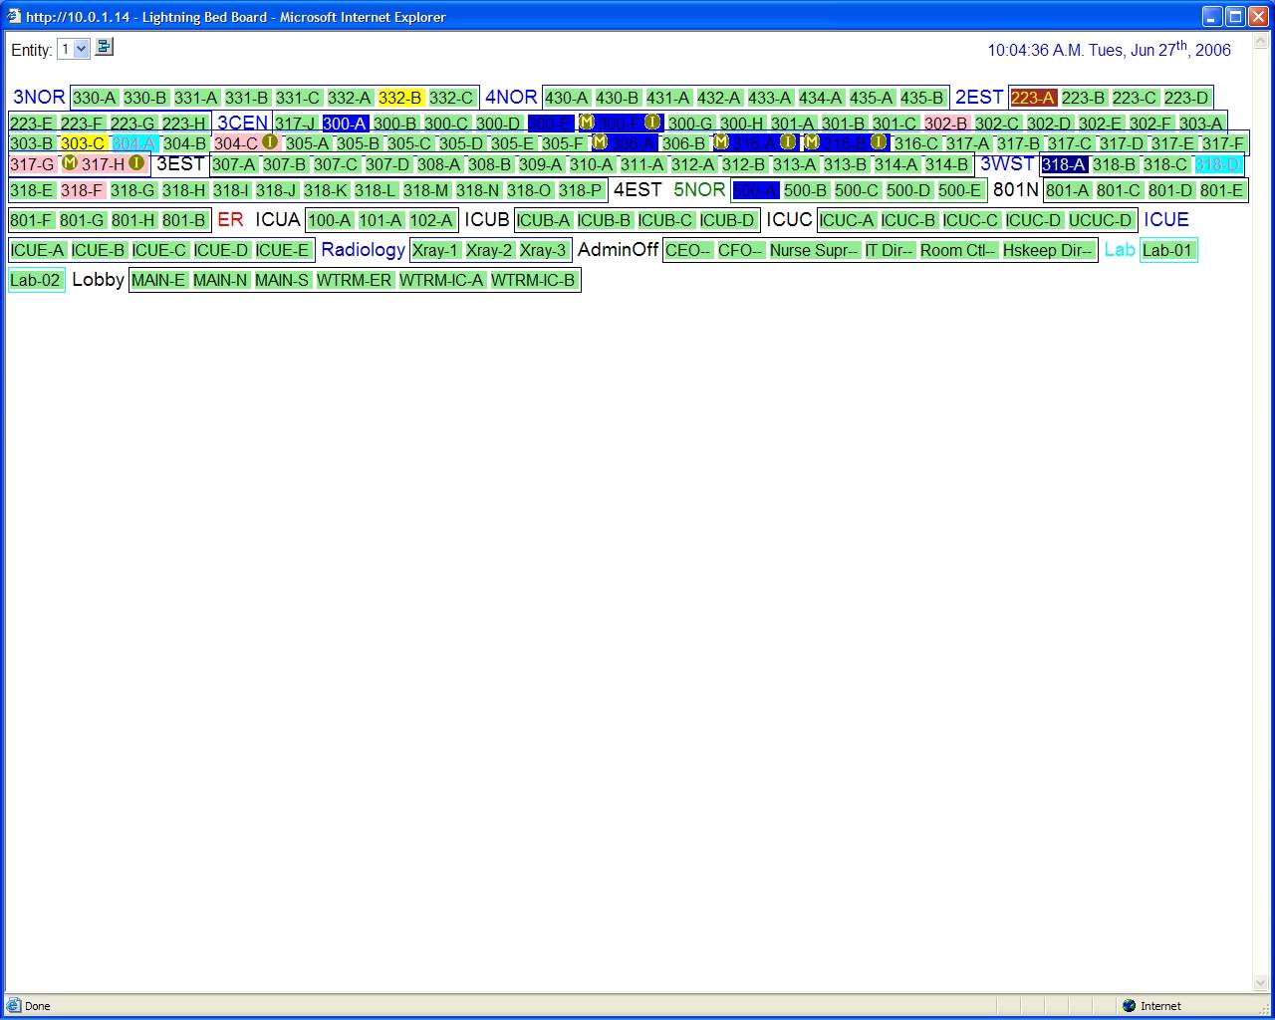This screenshot has width=1275, height=1020.
Task: Select the brown bed 223-A
Action: tap(1033, 98)
